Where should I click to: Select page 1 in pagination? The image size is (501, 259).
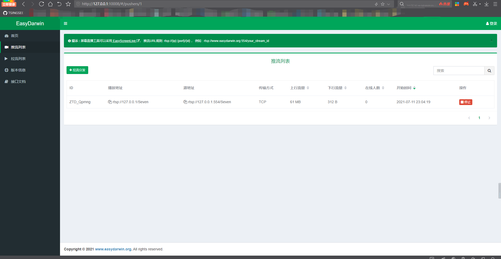479,118
